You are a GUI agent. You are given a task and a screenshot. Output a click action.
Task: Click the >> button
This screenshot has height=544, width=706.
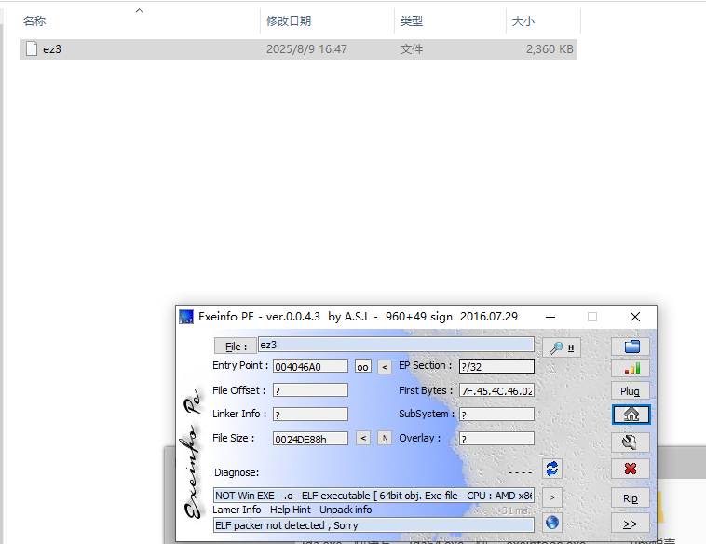[631, 524]
